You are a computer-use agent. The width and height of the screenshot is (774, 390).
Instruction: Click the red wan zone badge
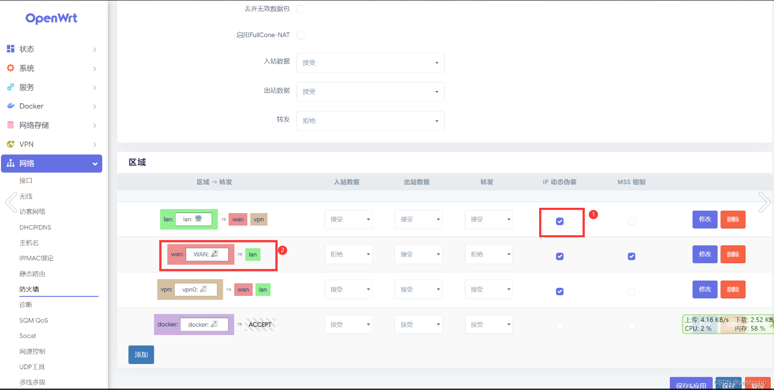tap(201, 254)
